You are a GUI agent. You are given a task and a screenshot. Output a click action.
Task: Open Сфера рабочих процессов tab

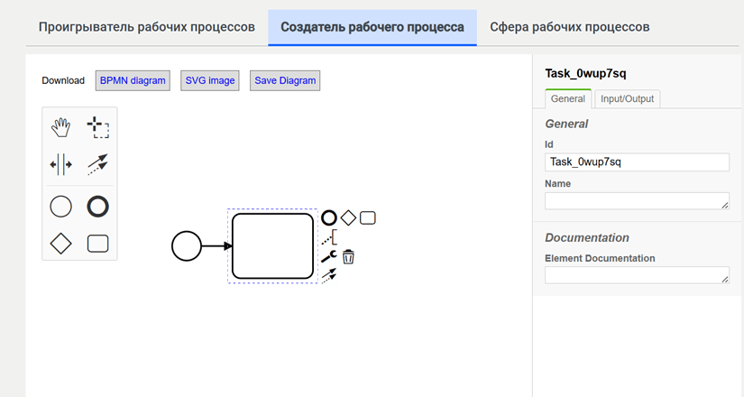(x=569, y=27)
